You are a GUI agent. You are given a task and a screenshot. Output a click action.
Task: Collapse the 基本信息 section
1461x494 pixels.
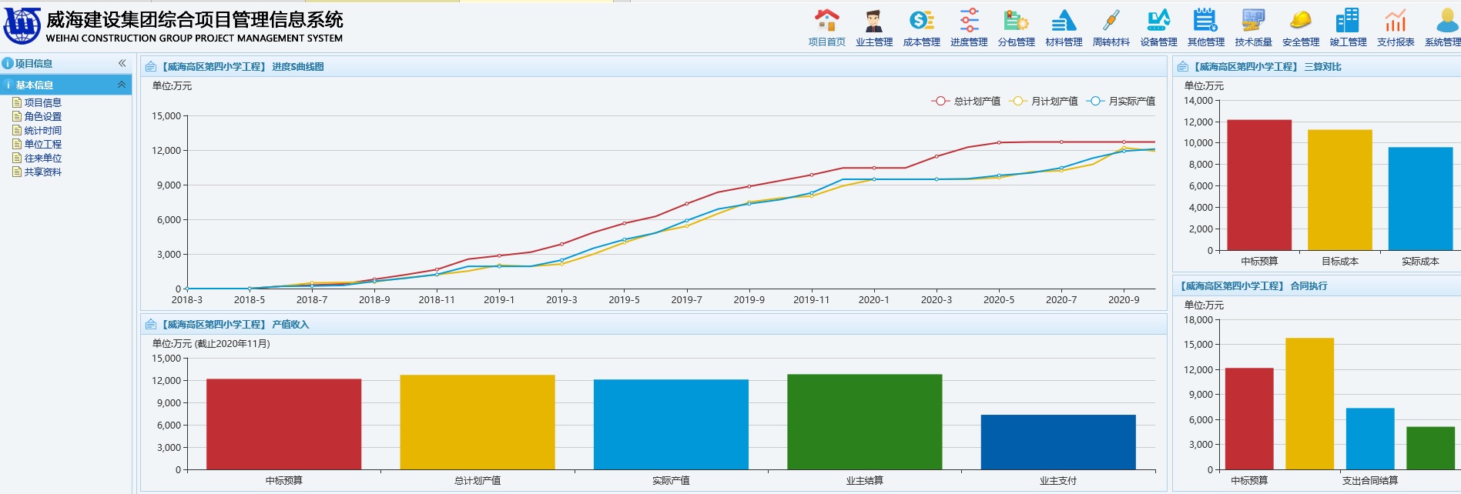click(x=122, y=85)
